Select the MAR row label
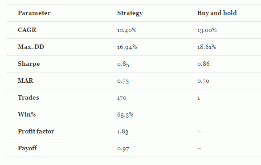 pos(26,81)
